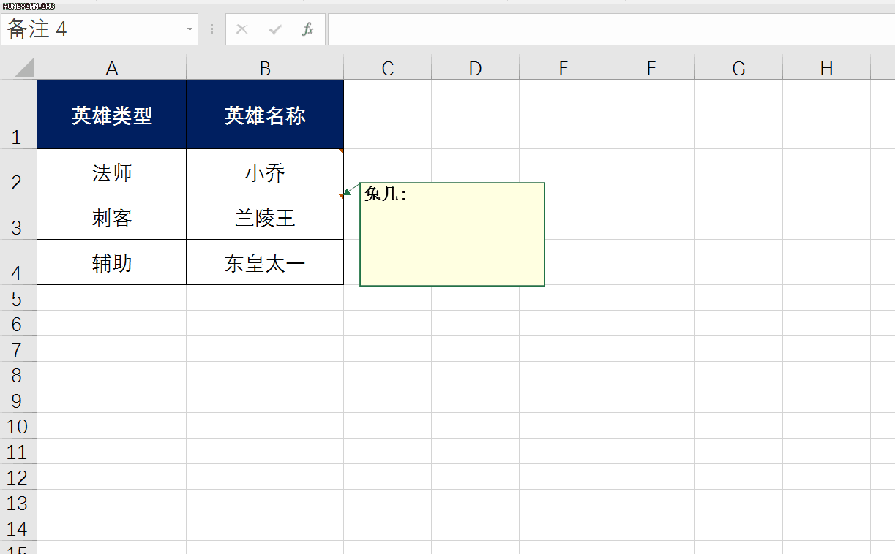The height and width of the screenshot is (554, 895).
Task: Click the formula bar options dots handle
Action: (x=212, y=29)
